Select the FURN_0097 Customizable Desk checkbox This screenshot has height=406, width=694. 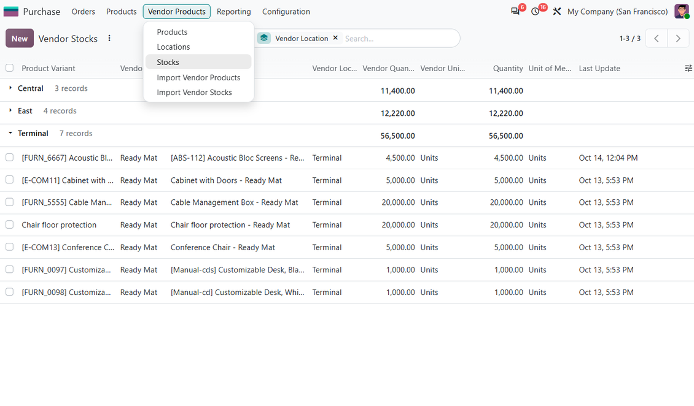point(9,269)
